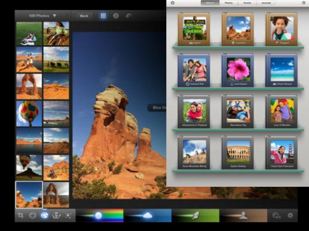Click the main rock formation photo

tap(119, 115)
